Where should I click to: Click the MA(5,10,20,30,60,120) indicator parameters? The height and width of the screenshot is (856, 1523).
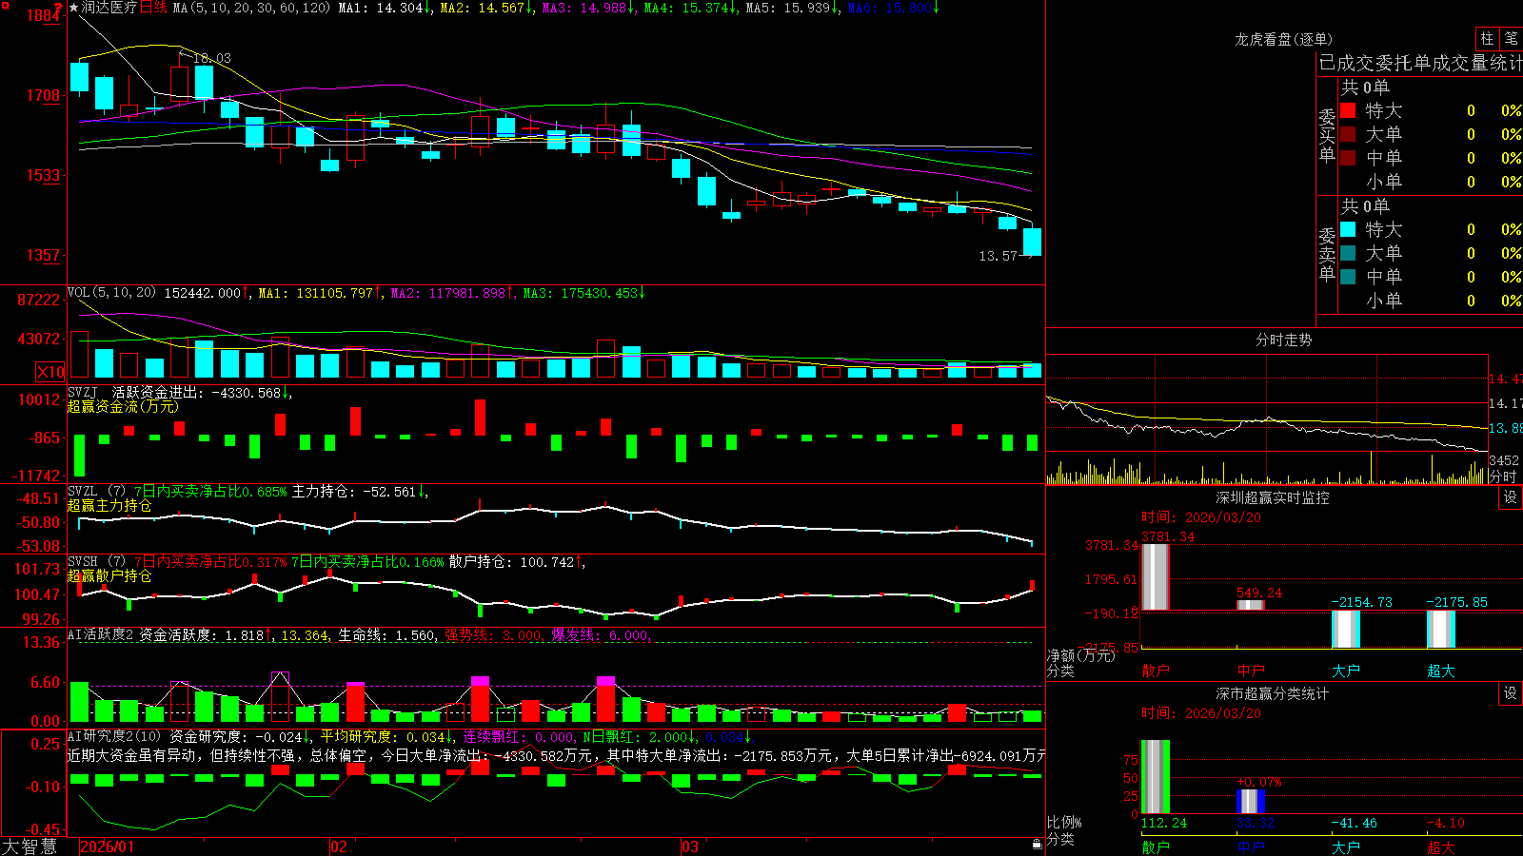click(x=251, y=8)
